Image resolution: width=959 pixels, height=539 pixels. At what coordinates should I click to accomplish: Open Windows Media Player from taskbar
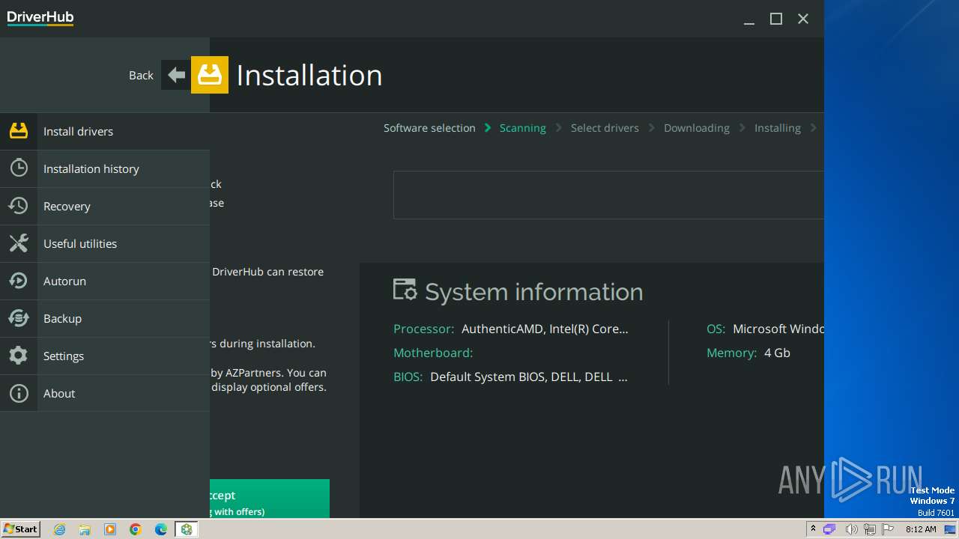[x=110, y=529]
